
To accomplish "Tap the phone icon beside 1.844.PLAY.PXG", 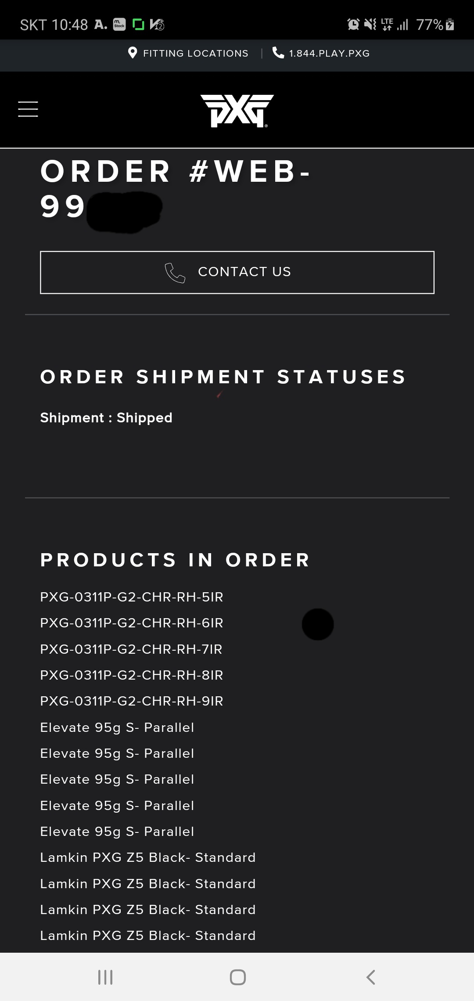I will 278,53.
